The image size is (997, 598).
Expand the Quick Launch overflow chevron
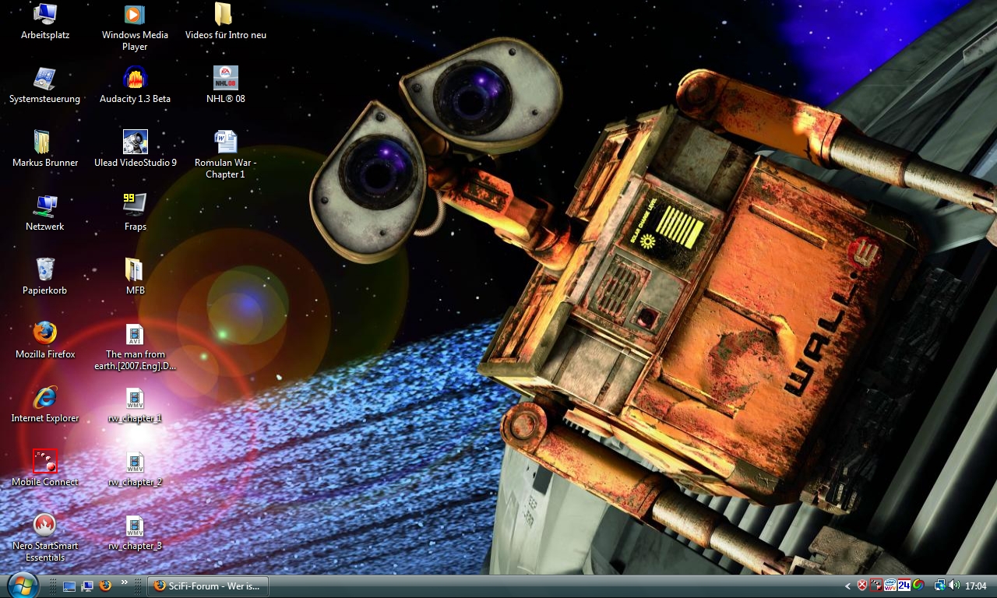[x=124, y=582]
